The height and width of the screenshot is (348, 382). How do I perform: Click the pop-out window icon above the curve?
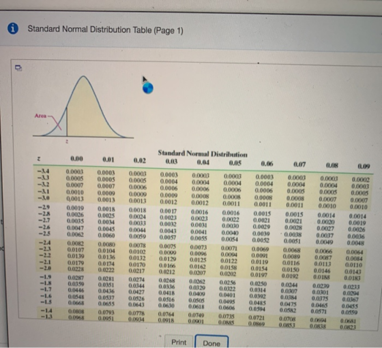[18, 67]
